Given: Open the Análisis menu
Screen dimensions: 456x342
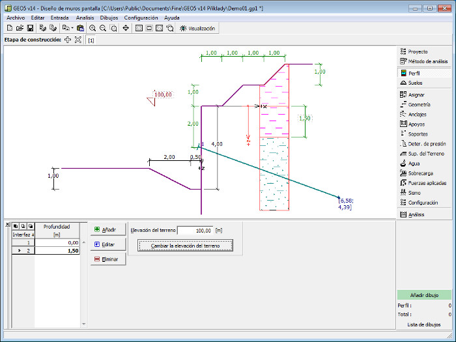Looking at the screenshot, I should pyautogui.click(x=85, y=18).
